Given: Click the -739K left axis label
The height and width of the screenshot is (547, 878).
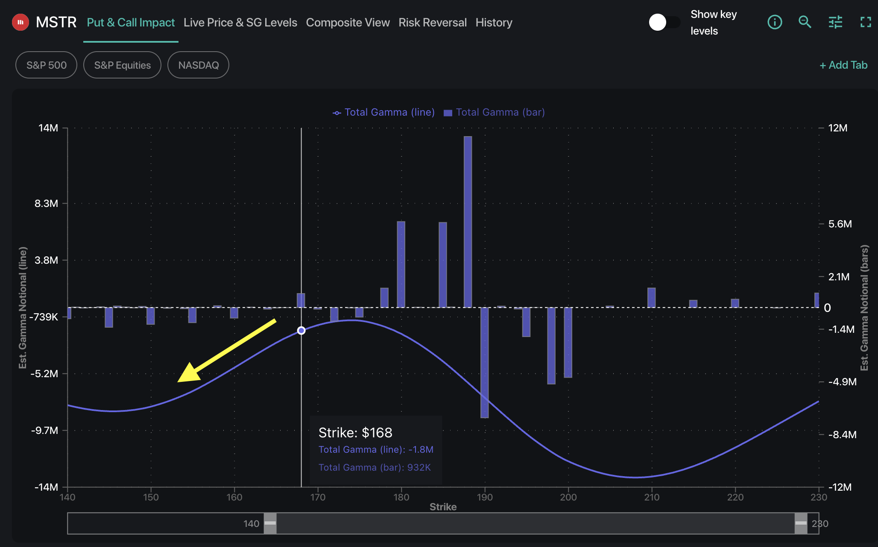Looking at the screenshot, I should tap(43, 317).
